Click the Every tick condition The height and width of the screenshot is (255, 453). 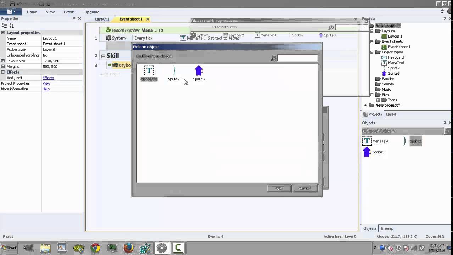tap(144, 38)
